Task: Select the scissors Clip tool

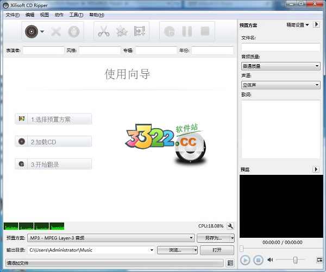Action: coord(104,31)
